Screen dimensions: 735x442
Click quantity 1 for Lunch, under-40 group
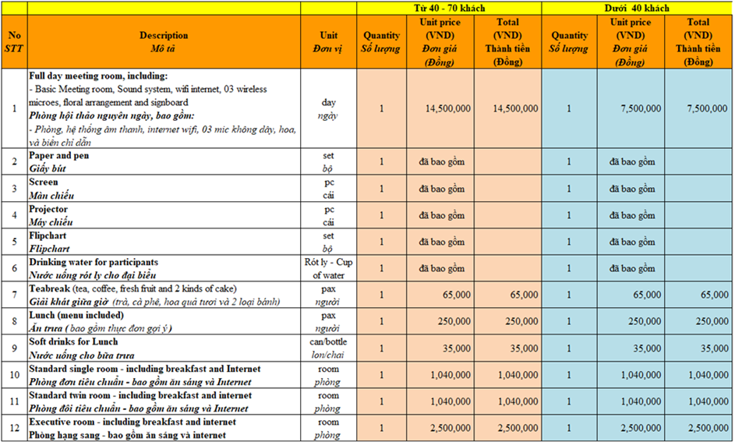[569, 321]
